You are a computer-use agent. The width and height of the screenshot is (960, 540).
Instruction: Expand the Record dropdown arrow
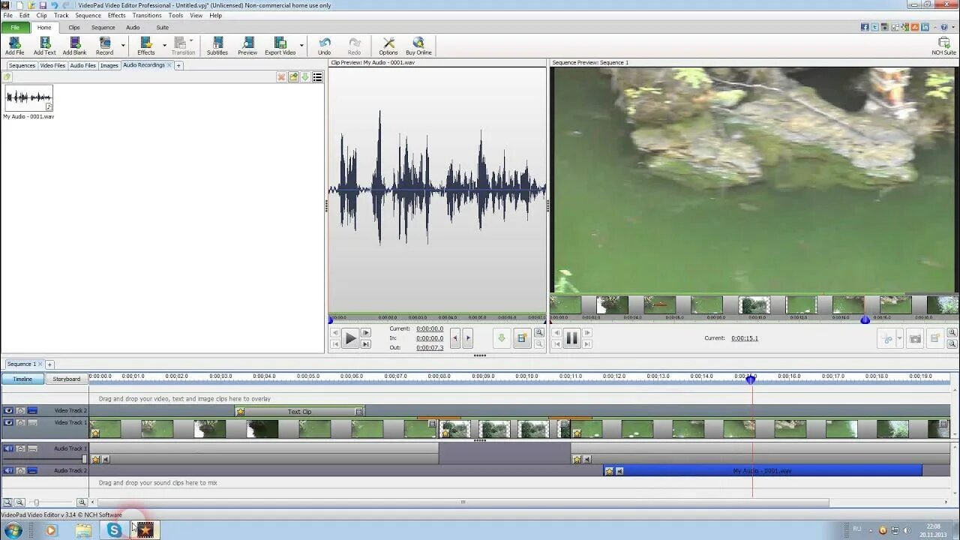[123, 45]
